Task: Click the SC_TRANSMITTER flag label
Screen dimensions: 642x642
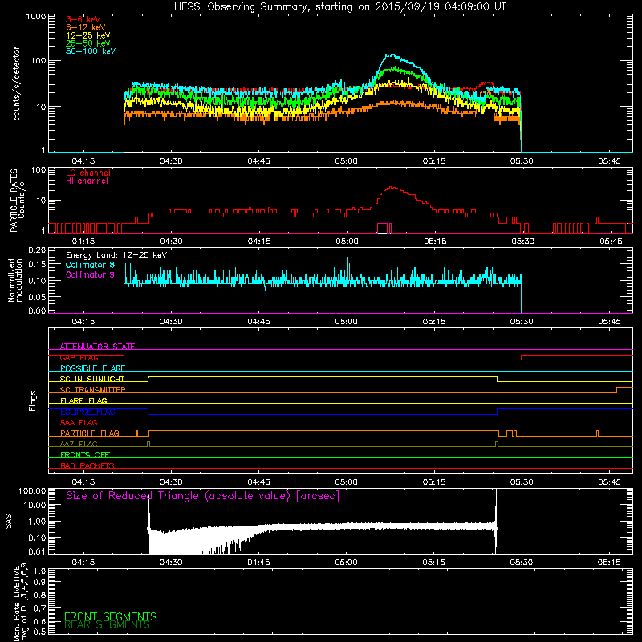Action: click(x=93, y=390)
